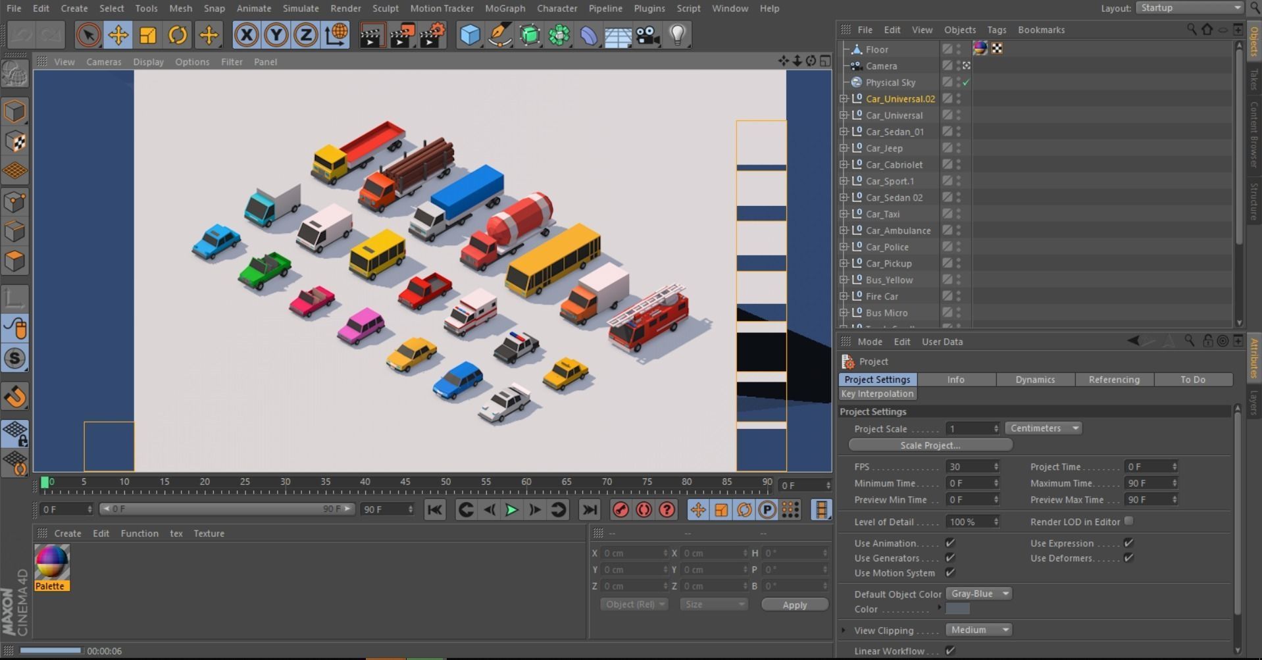
Task: Select the Live Selection arrow tool
Action: click(x=88, y=35)
